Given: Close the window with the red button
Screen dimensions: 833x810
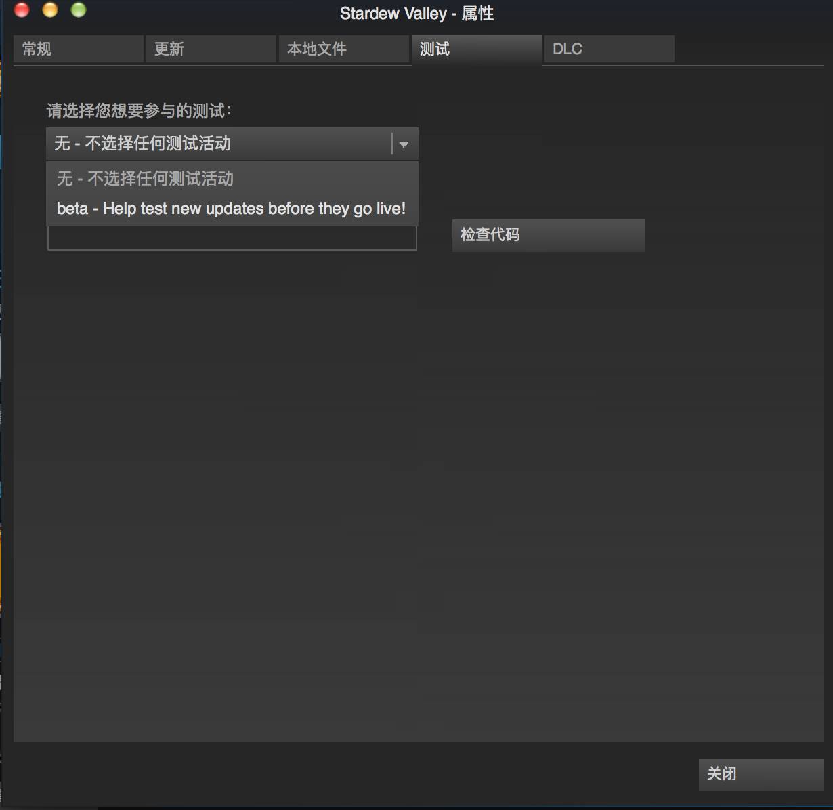Looking at the screenshot, I should (22, 10).
